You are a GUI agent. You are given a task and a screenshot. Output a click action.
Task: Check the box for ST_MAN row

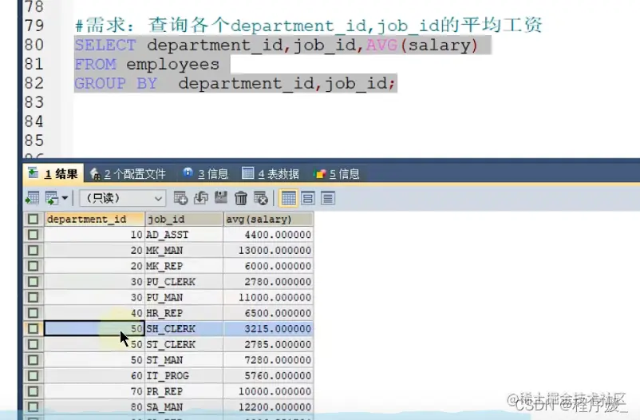click(33, 360)
